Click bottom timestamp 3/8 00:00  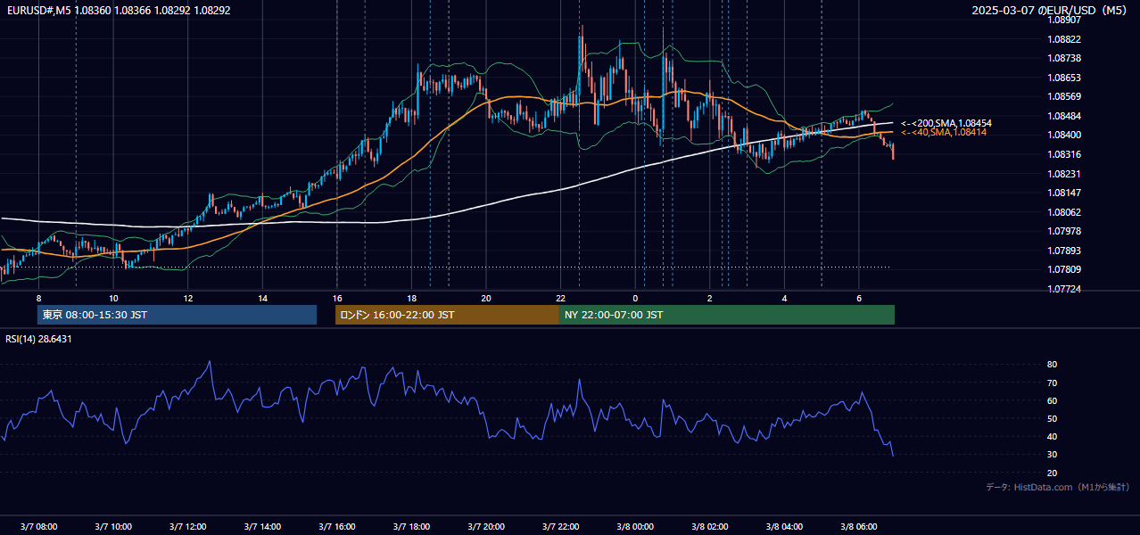tap(635, 527)
